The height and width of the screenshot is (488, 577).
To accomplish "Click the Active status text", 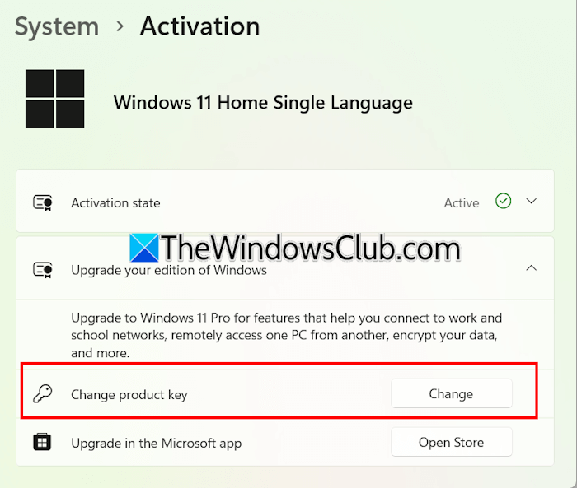I will tap(462, 202).
